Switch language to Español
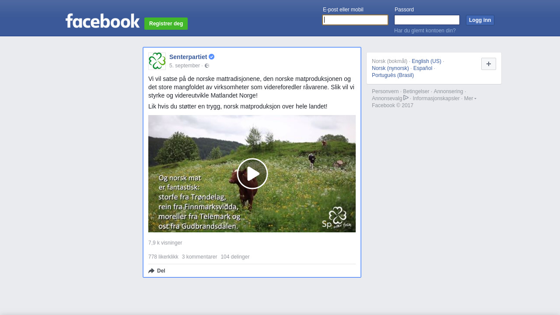The height and width of the screenshot is (315, 560). pos(423,68)
